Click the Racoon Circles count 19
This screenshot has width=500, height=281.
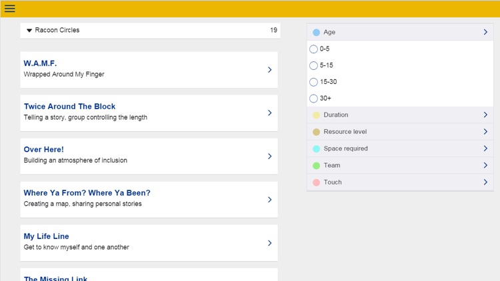point(273,31)
